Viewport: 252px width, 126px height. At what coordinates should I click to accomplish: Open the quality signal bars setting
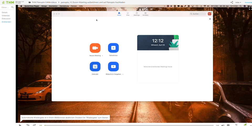[x=245, y=124]
